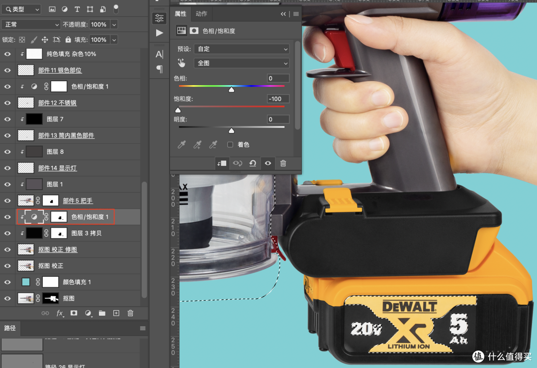Image resolution: width=537 pixels, height=368 pixels.
Task: Select the smart object filter icon
Action: [x=103, y=9]
